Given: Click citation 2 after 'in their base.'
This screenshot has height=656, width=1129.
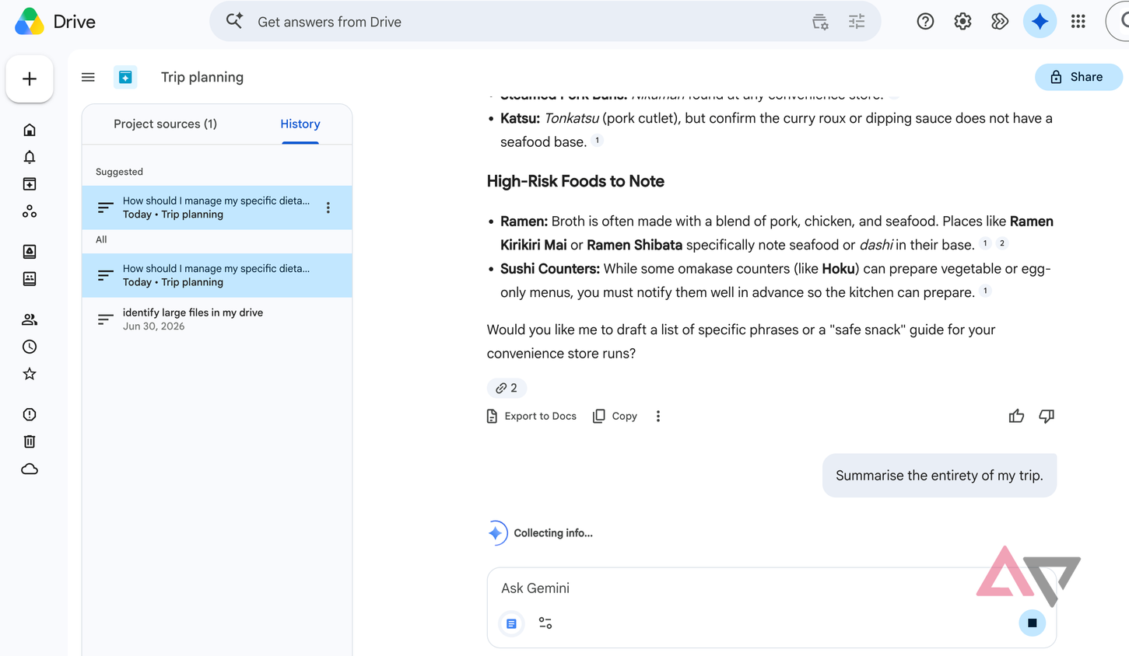Looking at the screenshot, I should [x=1002, y=243].
